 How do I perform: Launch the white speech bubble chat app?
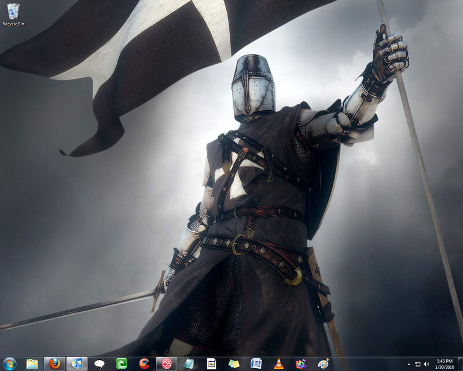[99, 364]
